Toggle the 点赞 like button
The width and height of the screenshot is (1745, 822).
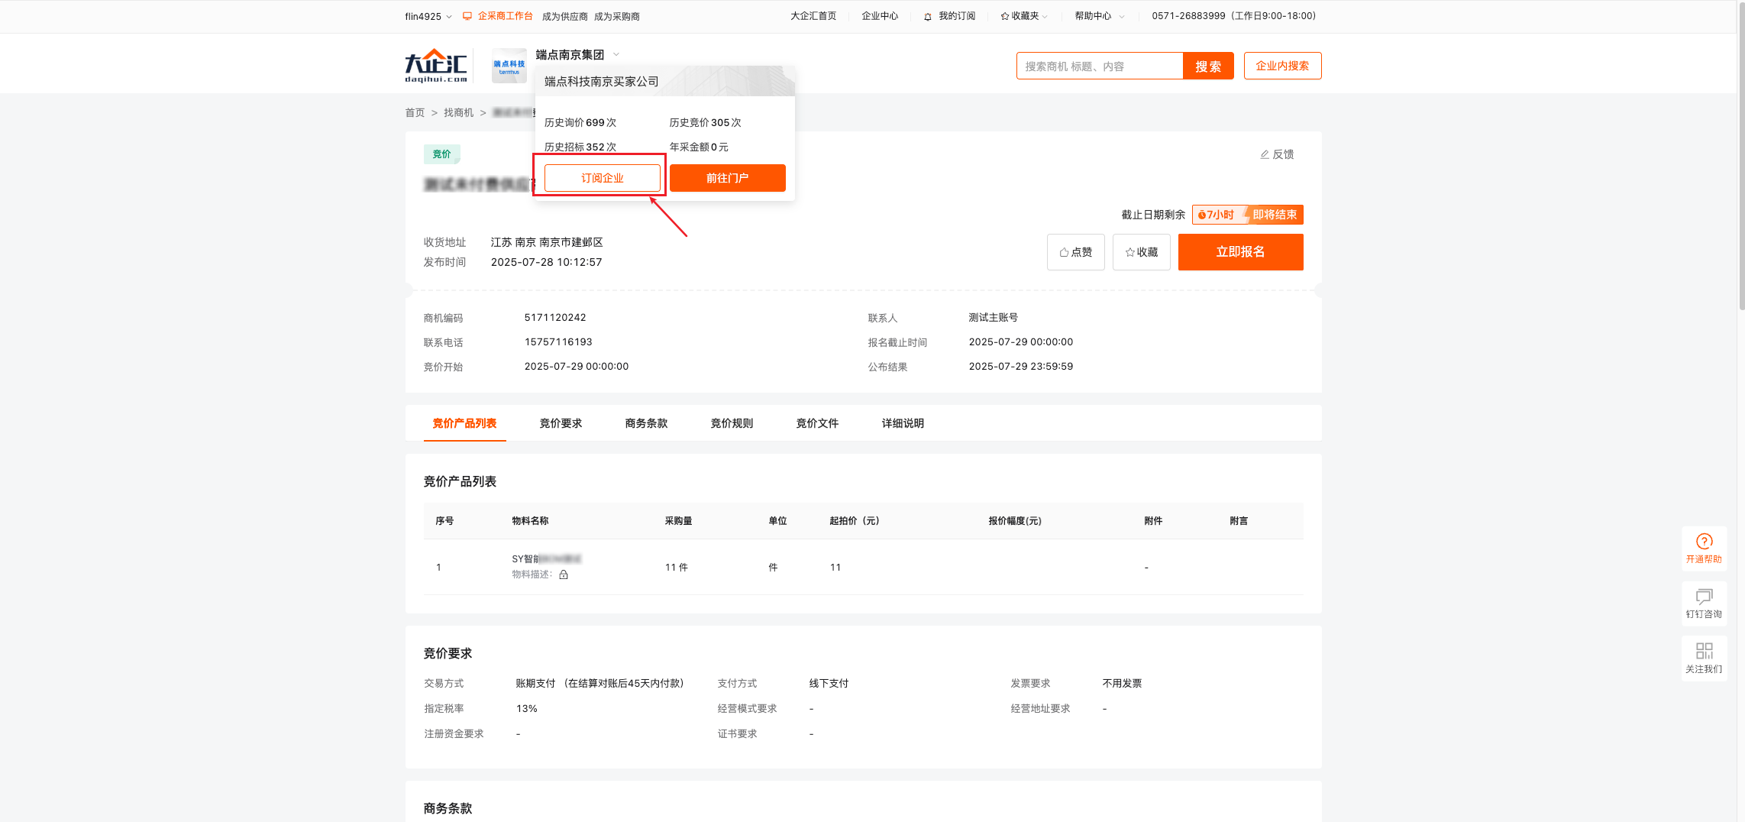[1075, 251]
